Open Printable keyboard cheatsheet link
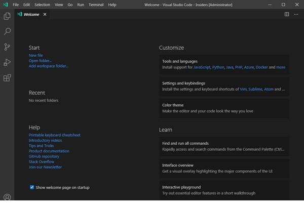 (55, 135)
